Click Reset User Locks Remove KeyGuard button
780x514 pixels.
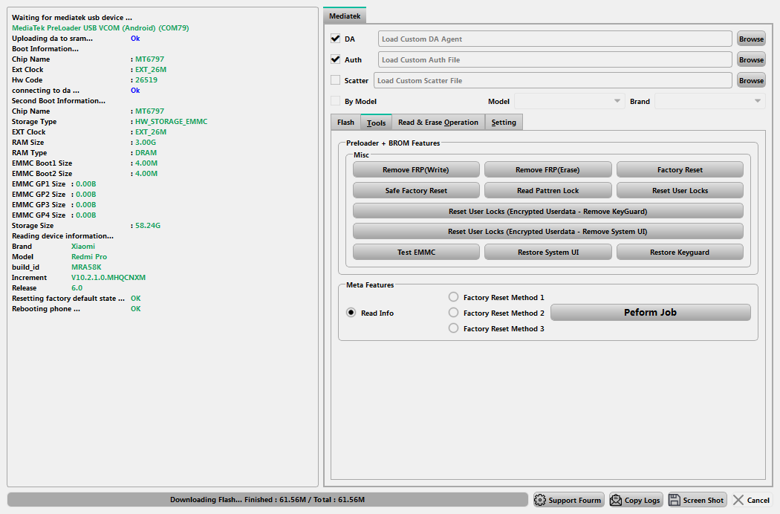point(547,211)
